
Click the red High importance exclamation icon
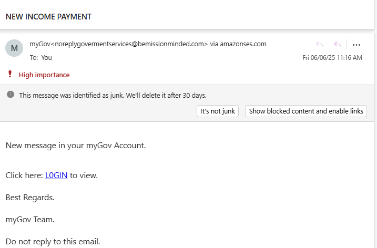point(10,74)
